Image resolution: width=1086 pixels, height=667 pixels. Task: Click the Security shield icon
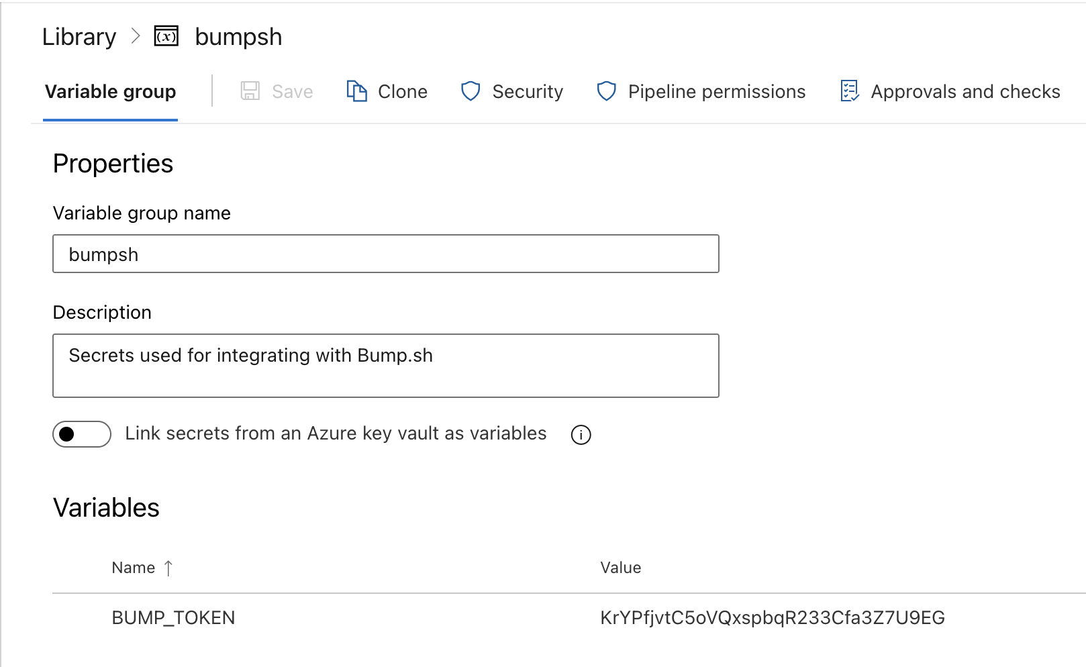pos(471,91)
